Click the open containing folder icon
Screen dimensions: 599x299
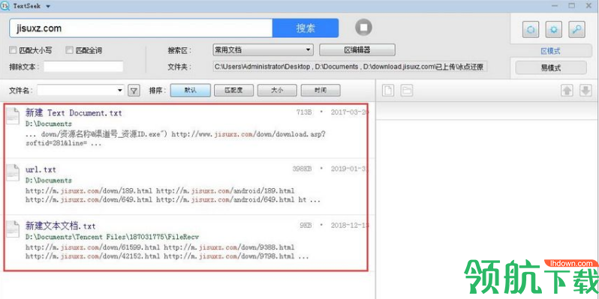[x=407, y=91]
